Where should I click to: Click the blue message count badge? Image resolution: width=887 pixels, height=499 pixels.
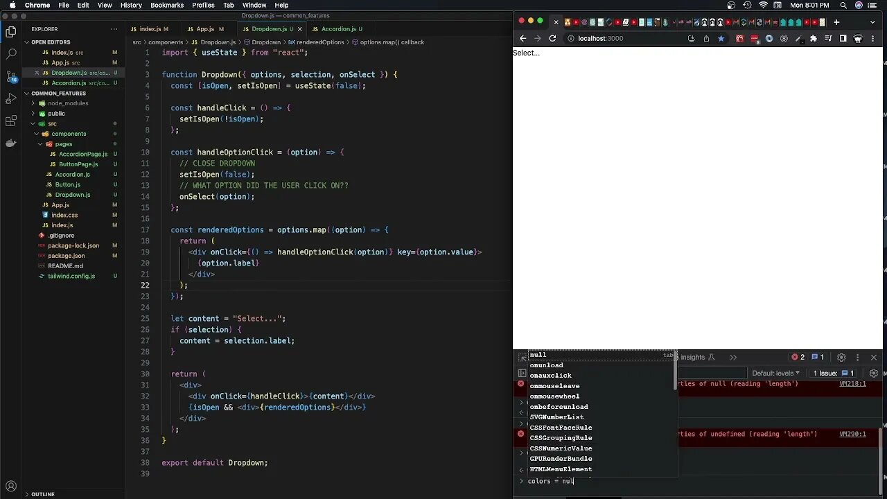[x=818, y=357]
